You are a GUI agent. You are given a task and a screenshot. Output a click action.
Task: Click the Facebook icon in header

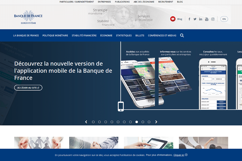coord(189,19)
